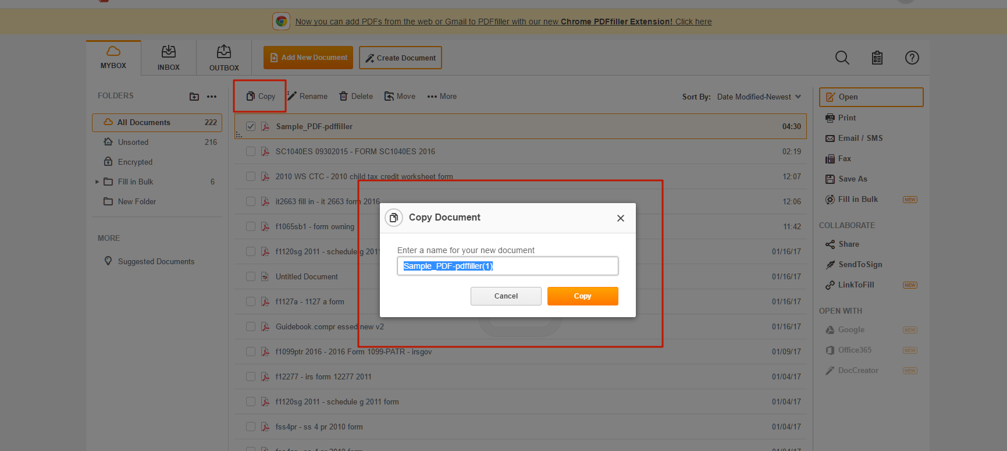The image size is (1007, 451).
Task: Click the Fax option
Action: 838,158
